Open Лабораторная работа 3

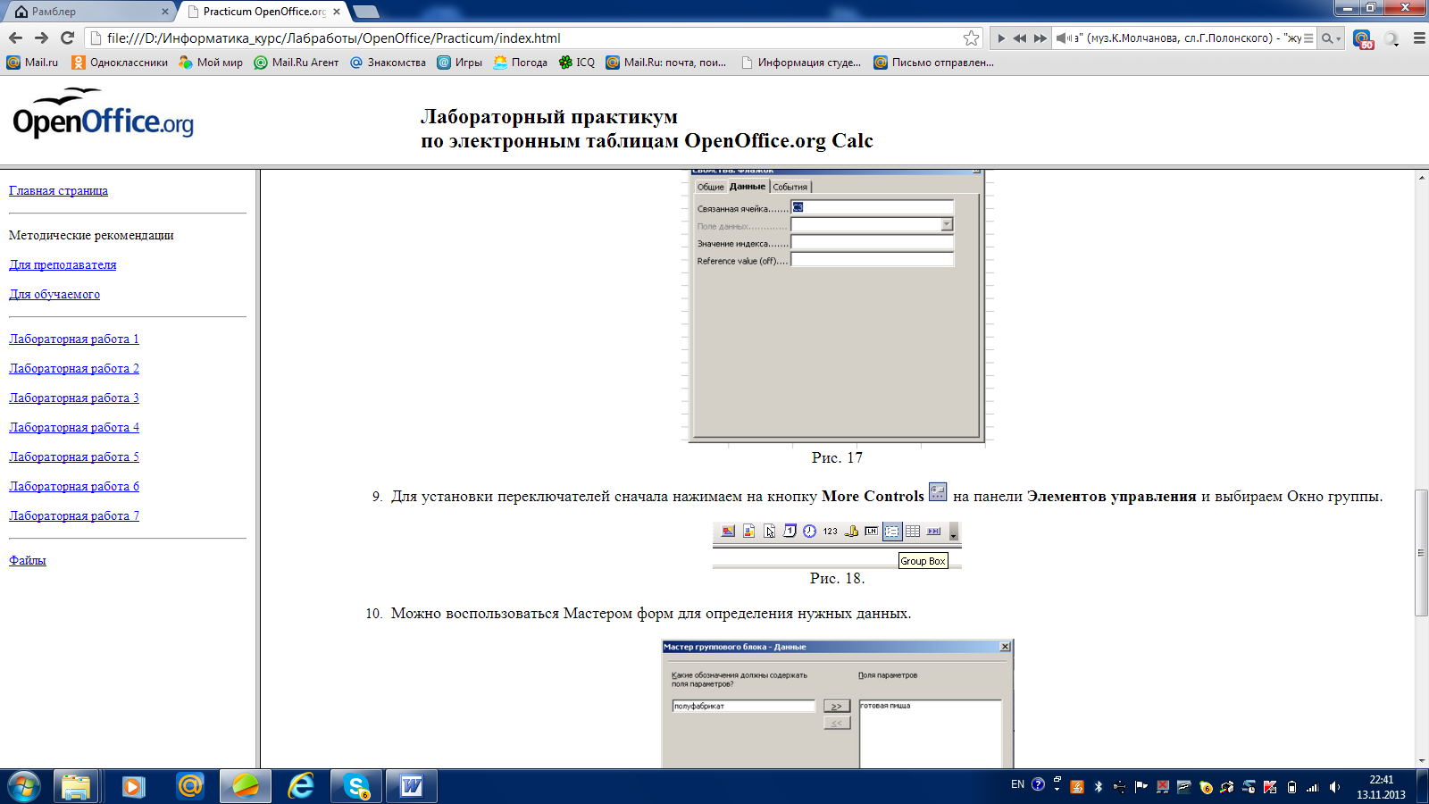(x=74, y=398)
